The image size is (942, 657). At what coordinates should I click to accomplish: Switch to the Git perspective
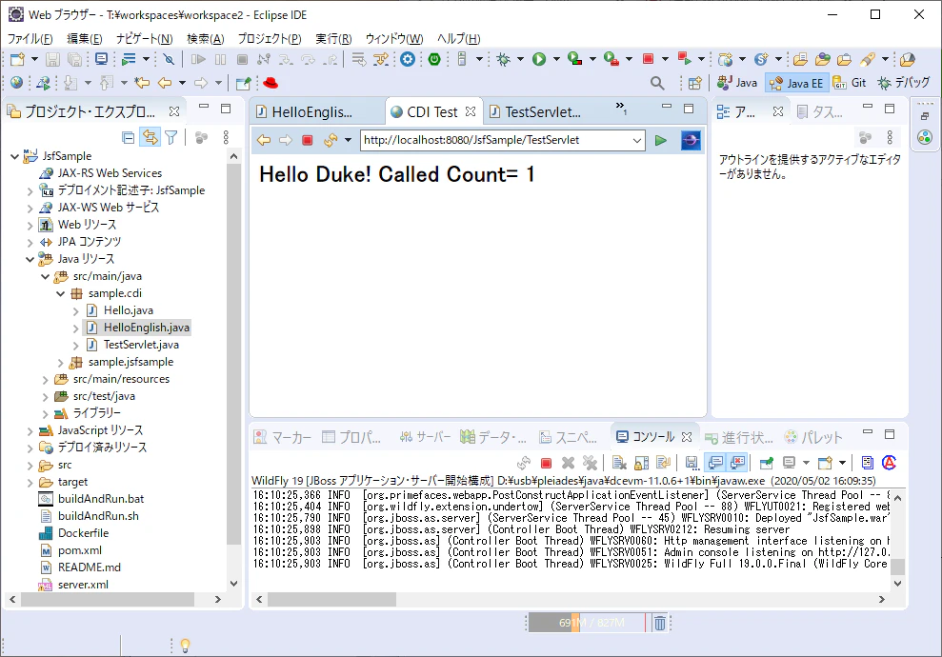pyautogui.click(x=849, y=83)
